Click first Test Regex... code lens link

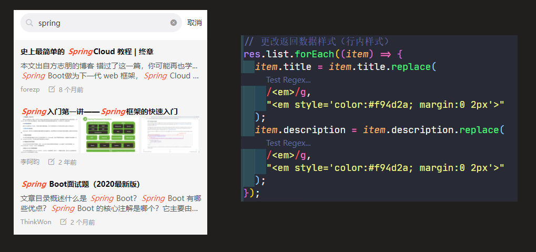pos(288,79)
